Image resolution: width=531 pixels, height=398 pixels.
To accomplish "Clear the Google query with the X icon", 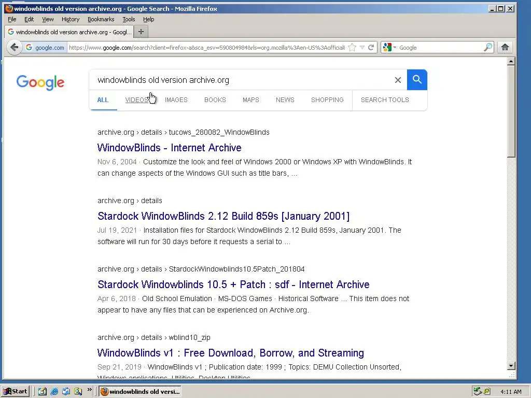I will pos(398,80).
